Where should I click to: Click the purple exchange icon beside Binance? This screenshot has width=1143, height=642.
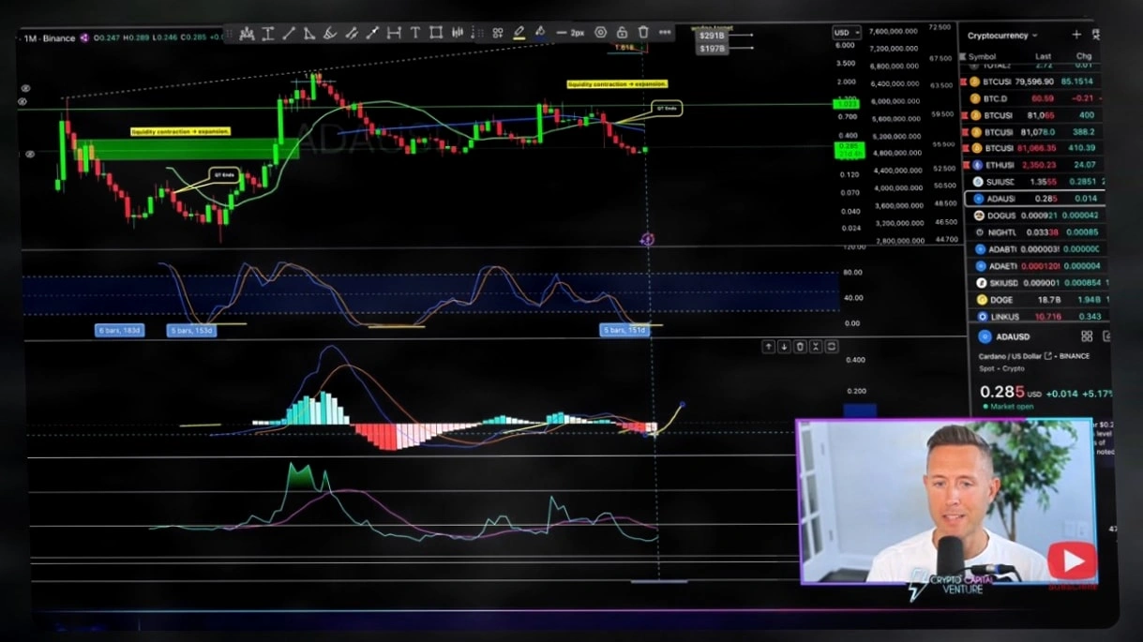[83, 37]
